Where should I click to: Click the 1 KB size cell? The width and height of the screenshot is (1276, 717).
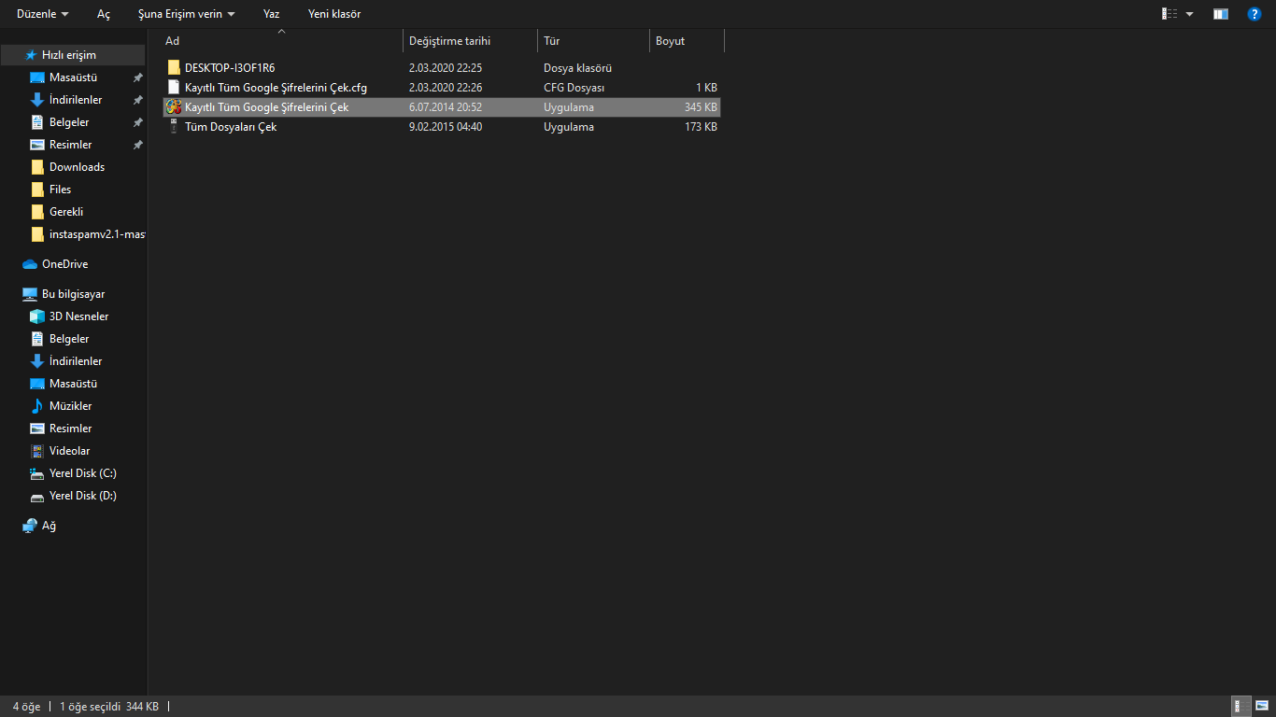706,88
